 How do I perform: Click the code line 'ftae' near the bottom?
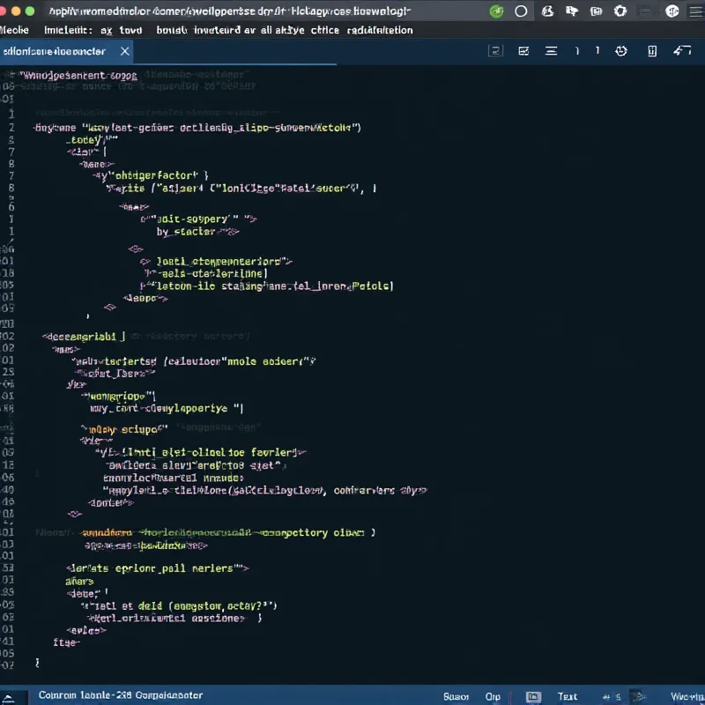click(67, 642)
